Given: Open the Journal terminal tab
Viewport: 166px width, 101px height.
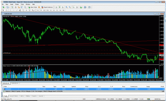Looking at the screenshot, I should point(41,96).
